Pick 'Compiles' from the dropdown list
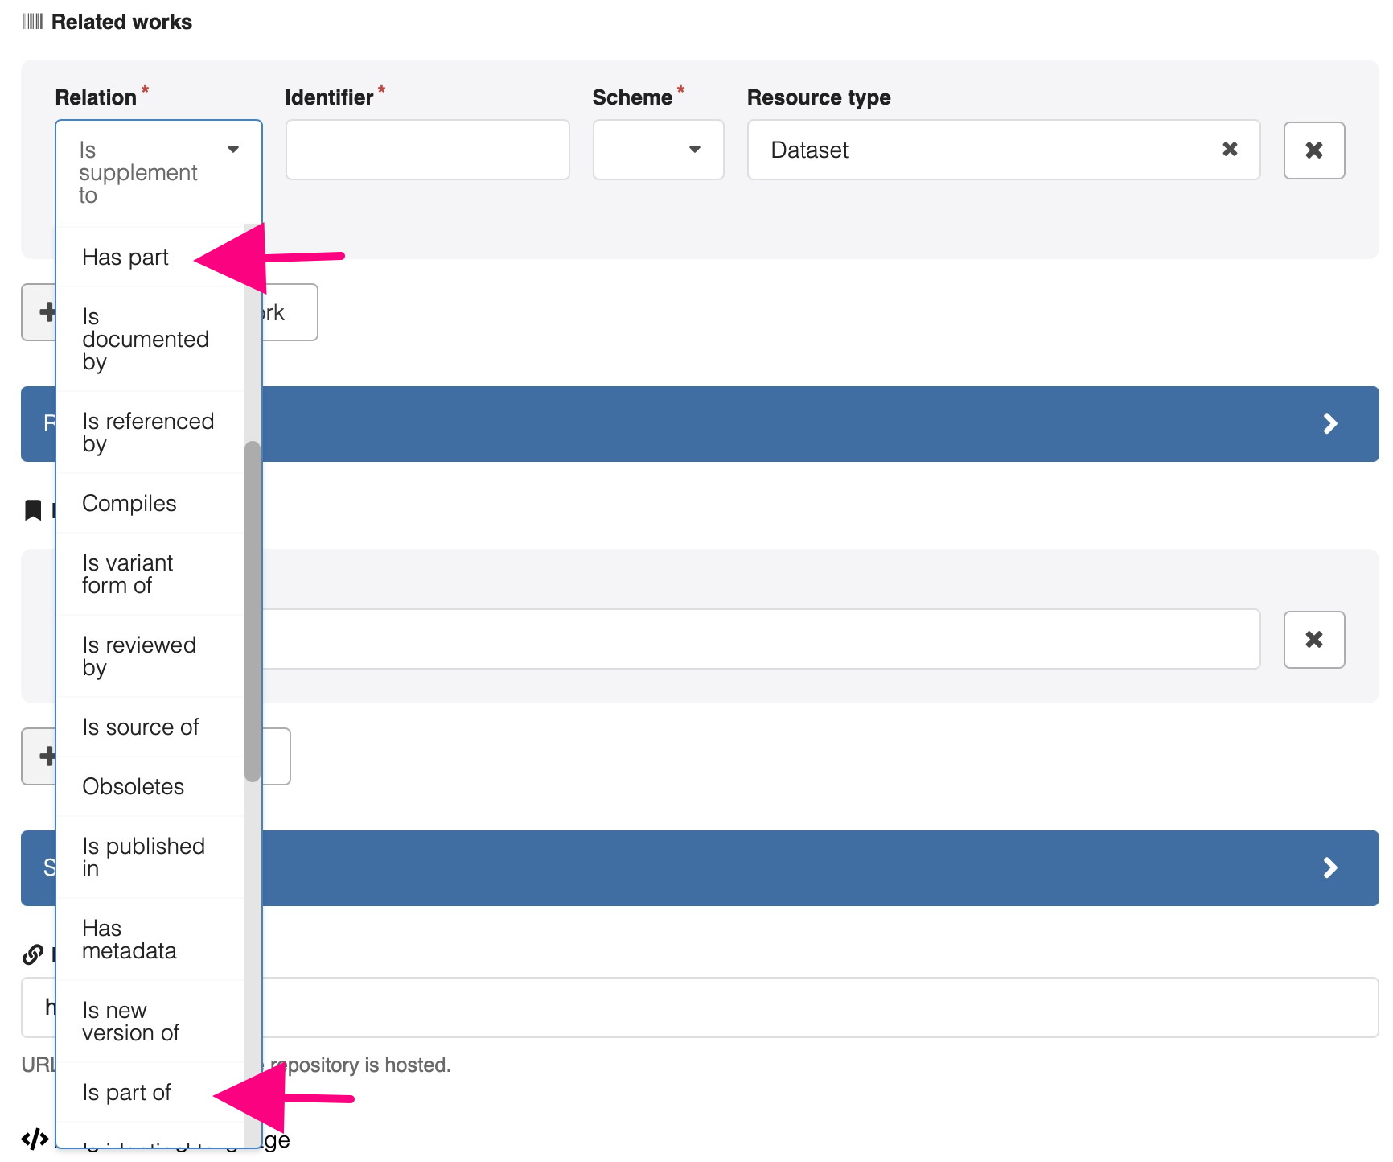Viewport: 1393px width, 1162px height. (129, 504)
